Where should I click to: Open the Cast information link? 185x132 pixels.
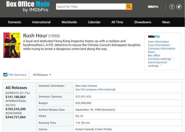[158, 42]
